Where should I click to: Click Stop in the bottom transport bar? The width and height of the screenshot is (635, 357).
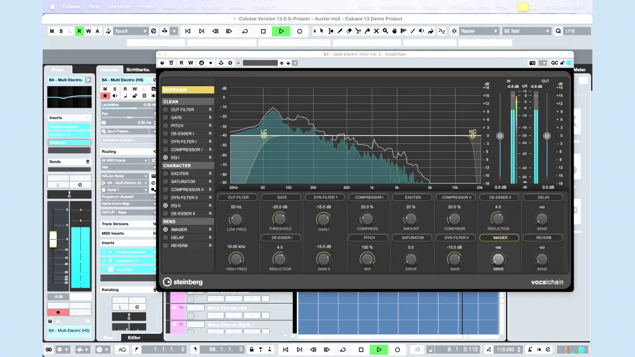coord(361,350)
